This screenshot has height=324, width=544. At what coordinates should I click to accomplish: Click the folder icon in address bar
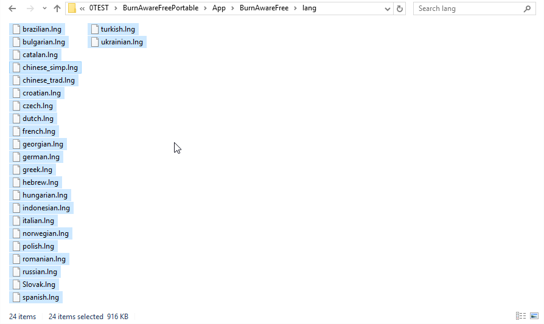(72, 9)
